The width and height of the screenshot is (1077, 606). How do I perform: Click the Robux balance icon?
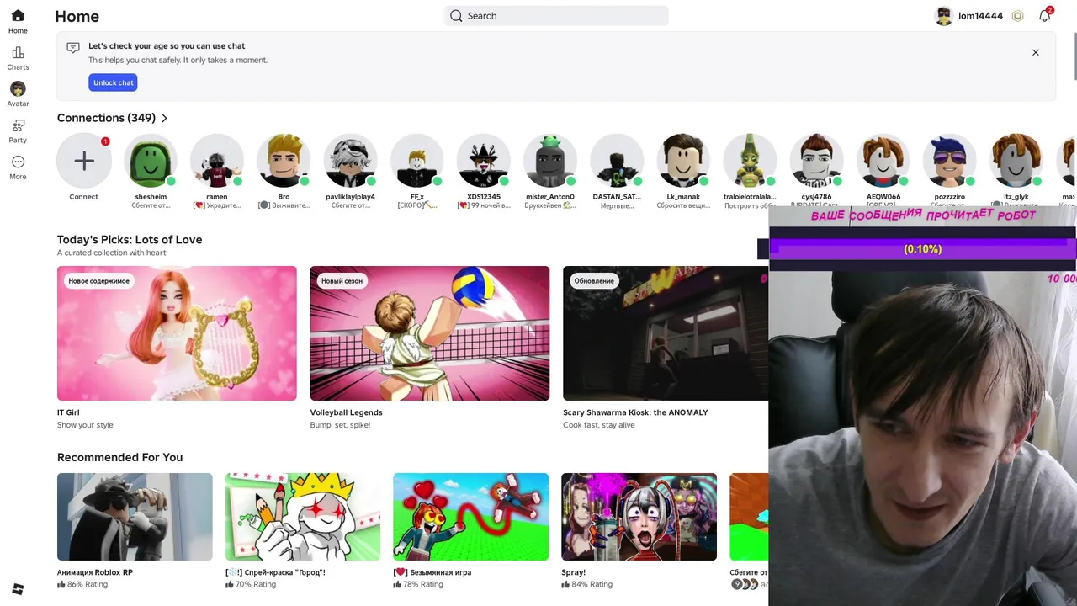click(1017, 16)
